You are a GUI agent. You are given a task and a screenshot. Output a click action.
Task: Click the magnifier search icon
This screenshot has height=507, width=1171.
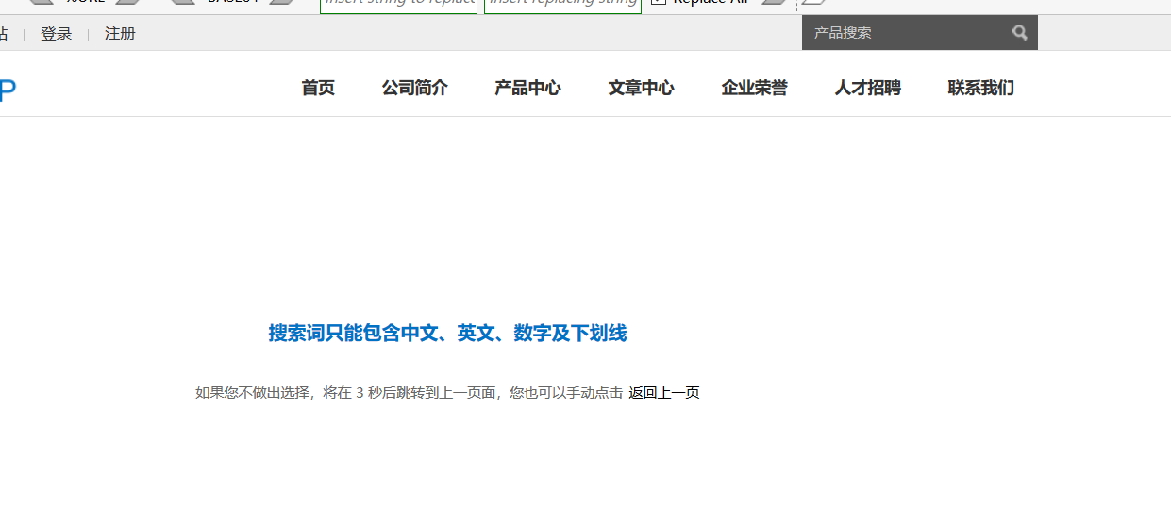(x=1020, y=33)
